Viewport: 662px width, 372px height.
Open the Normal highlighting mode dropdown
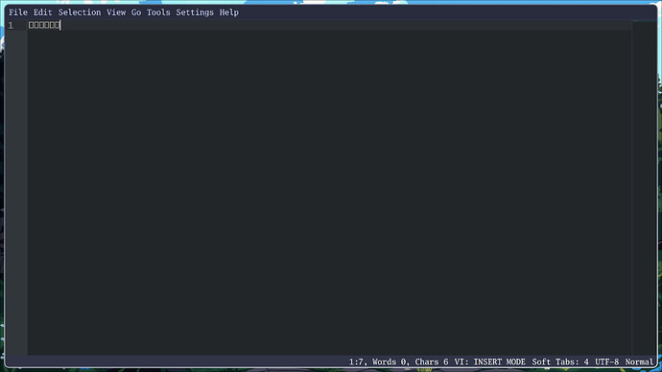tap(639, 361)
